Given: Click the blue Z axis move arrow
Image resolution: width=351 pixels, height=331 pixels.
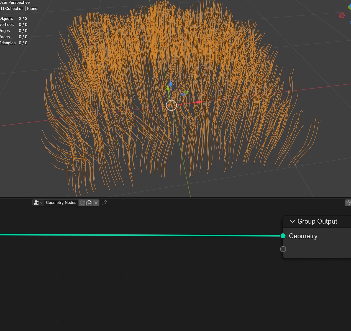Looking at the screenshot, I should click(170, 83).
